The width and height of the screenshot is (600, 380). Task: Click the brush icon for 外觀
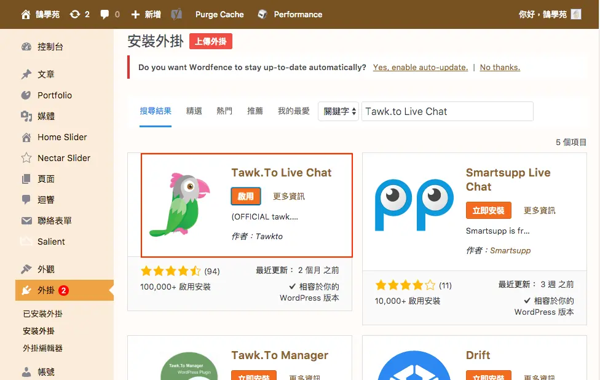26,269
